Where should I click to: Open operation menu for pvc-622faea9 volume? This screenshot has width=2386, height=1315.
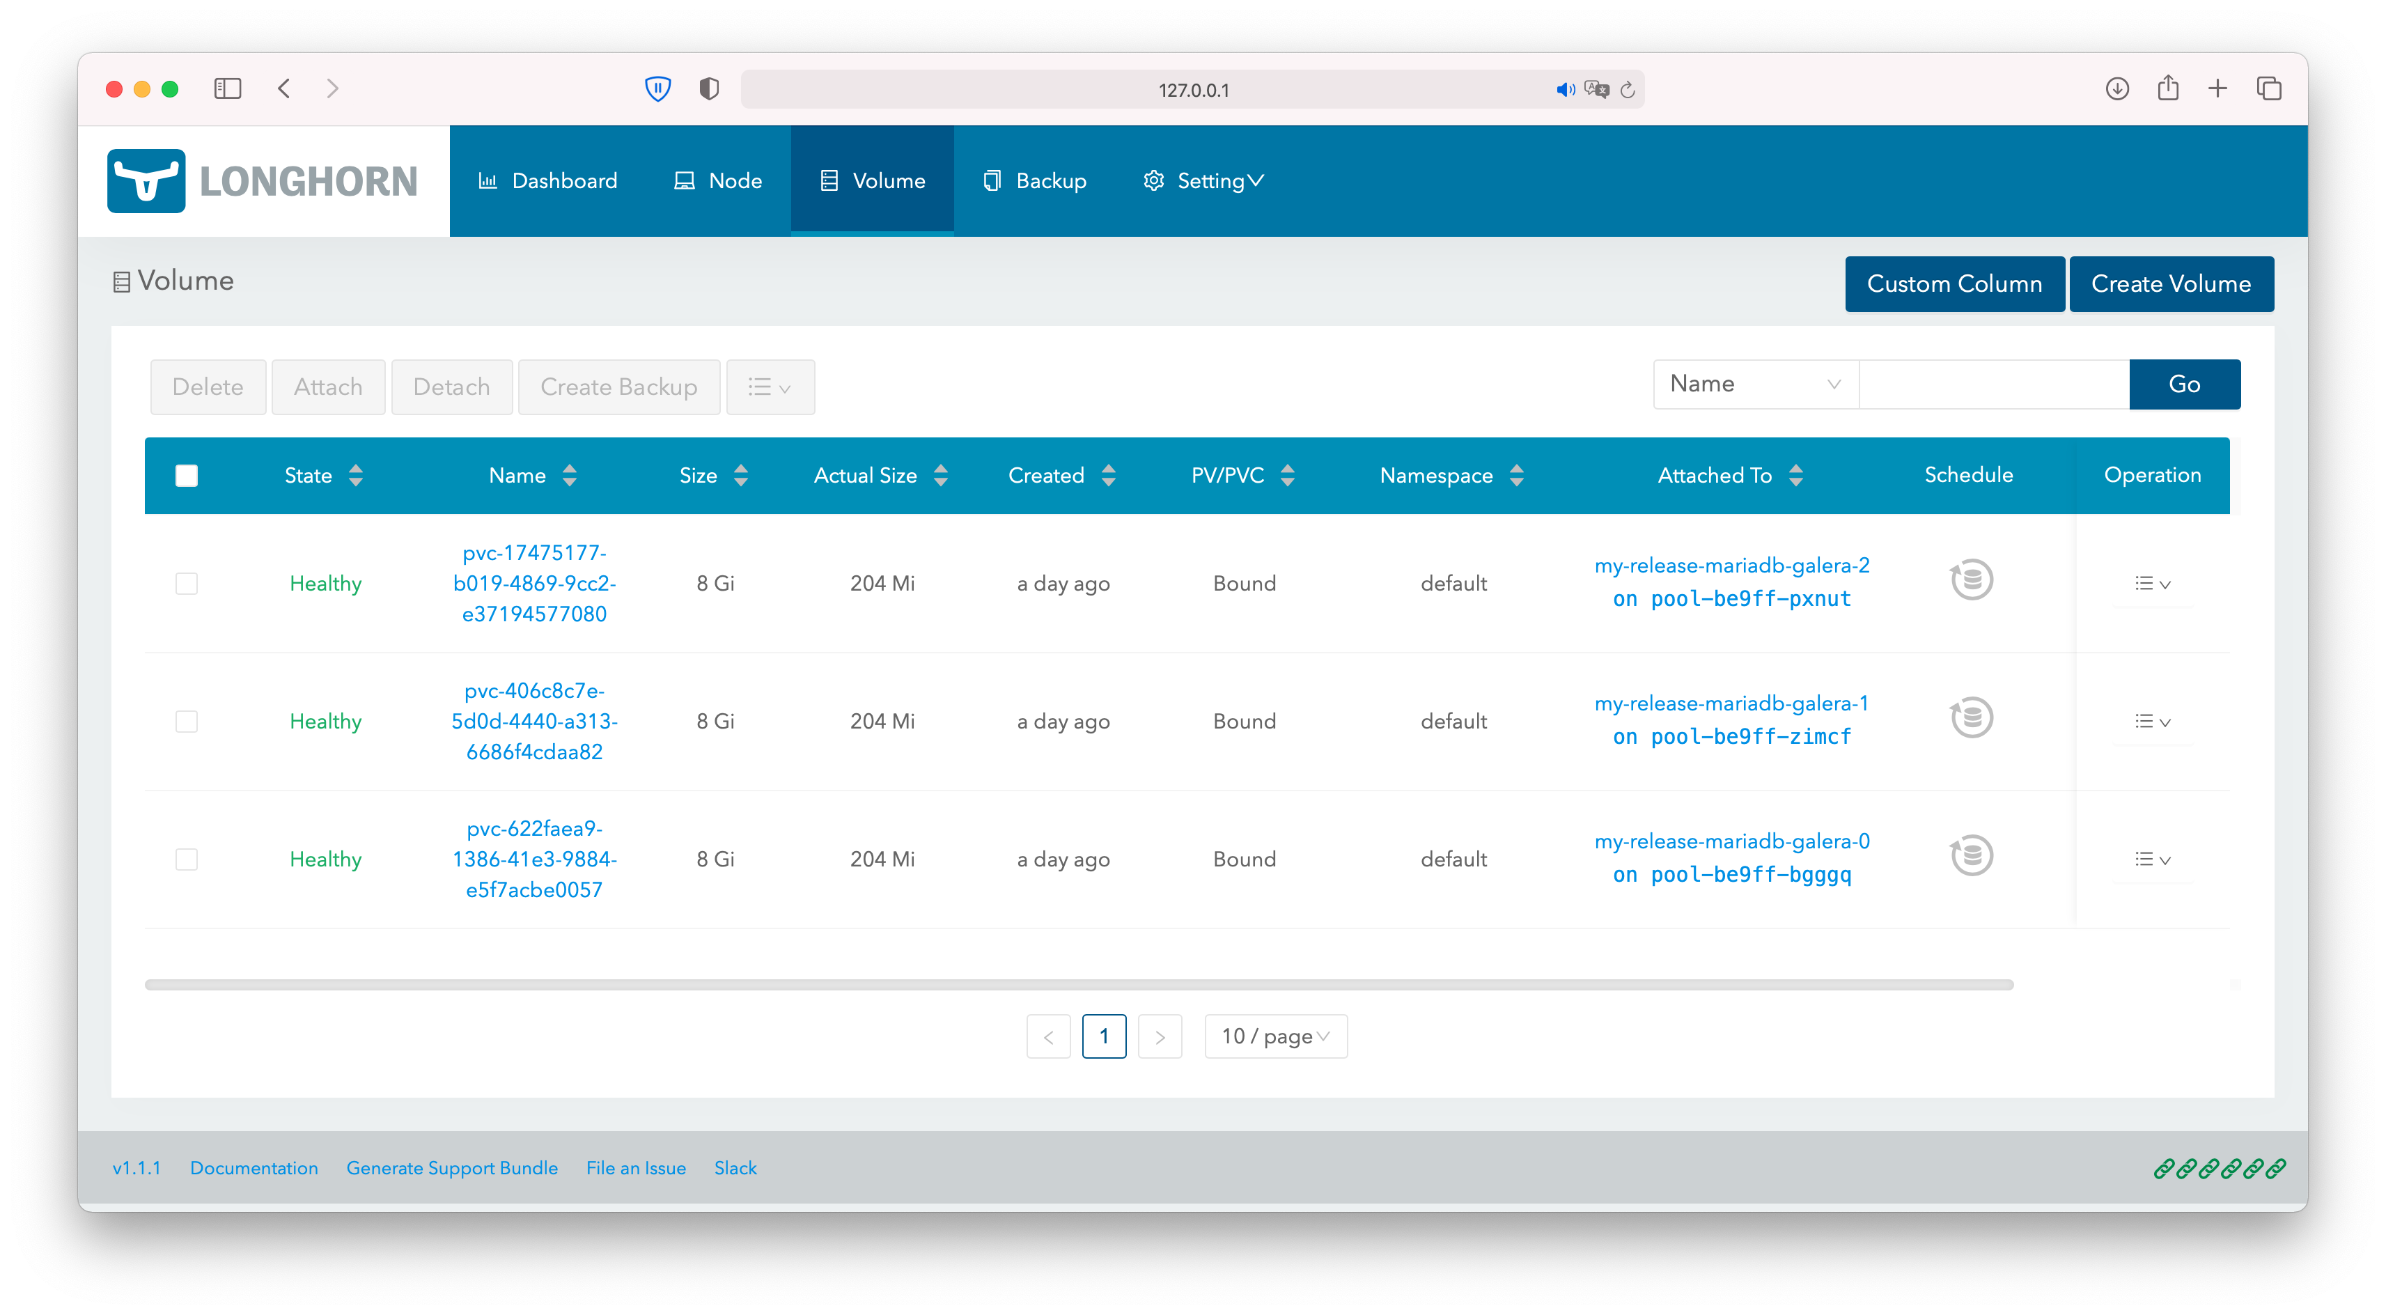click(2153, 858)
